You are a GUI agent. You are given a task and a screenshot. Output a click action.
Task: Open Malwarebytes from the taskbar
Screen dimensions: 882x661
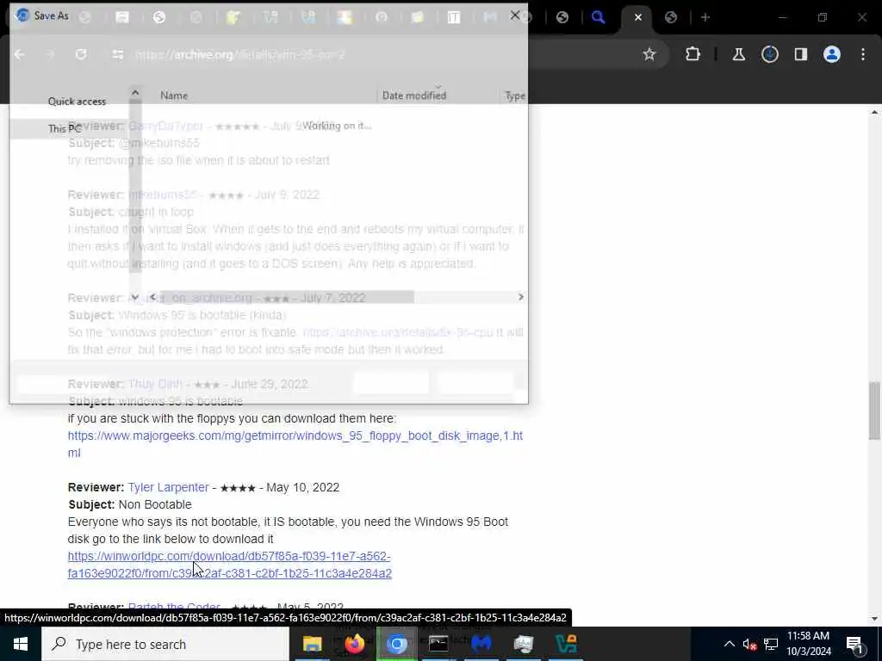click(481, 644)
